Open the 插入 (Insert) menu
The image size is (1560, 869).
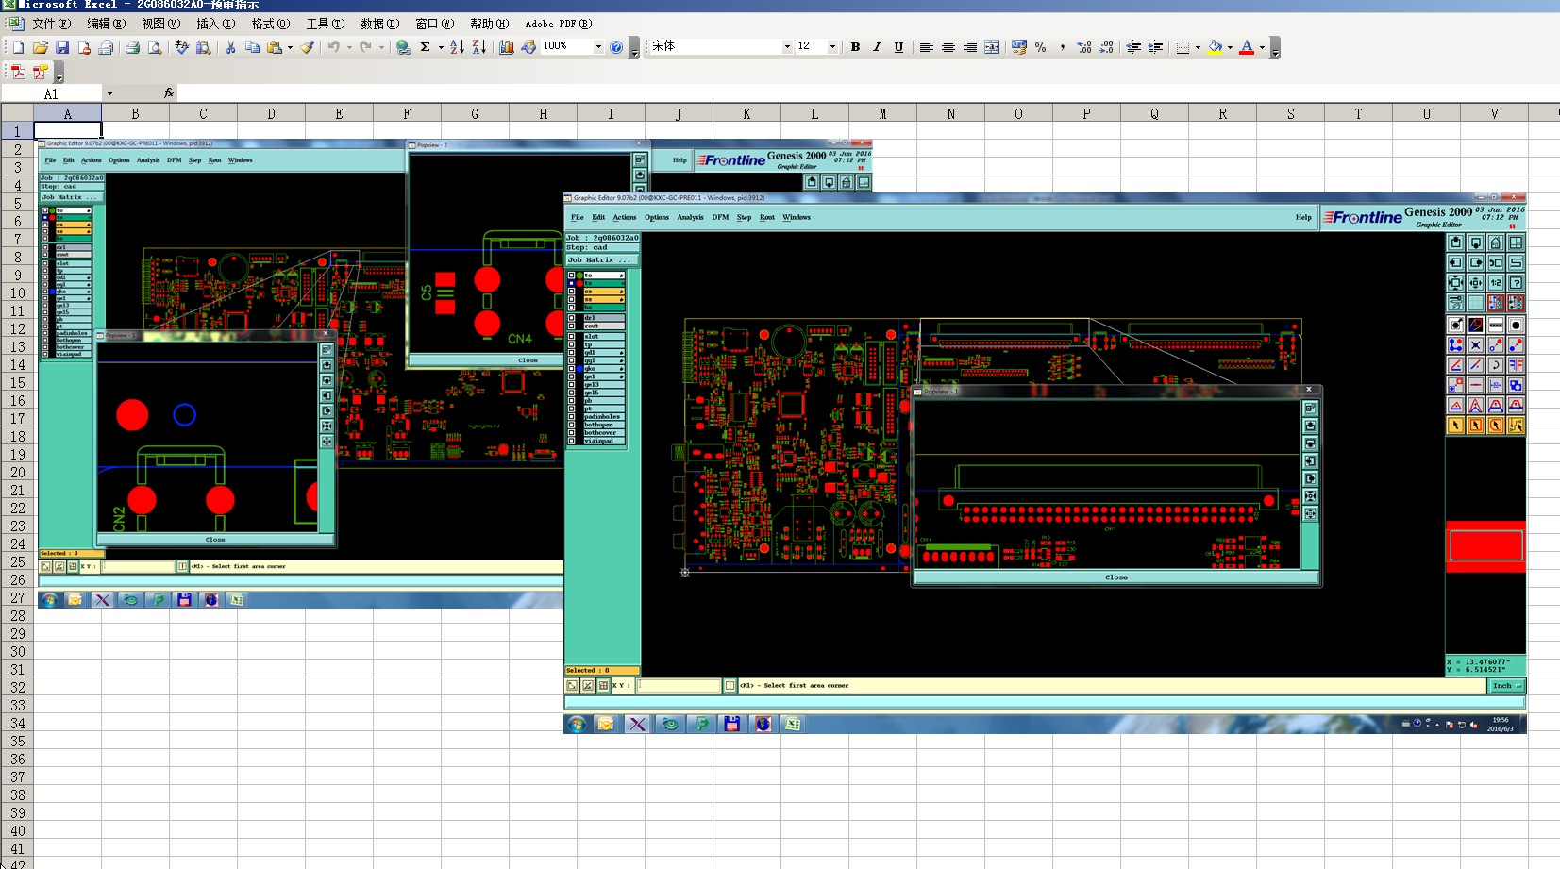(215, 24)
